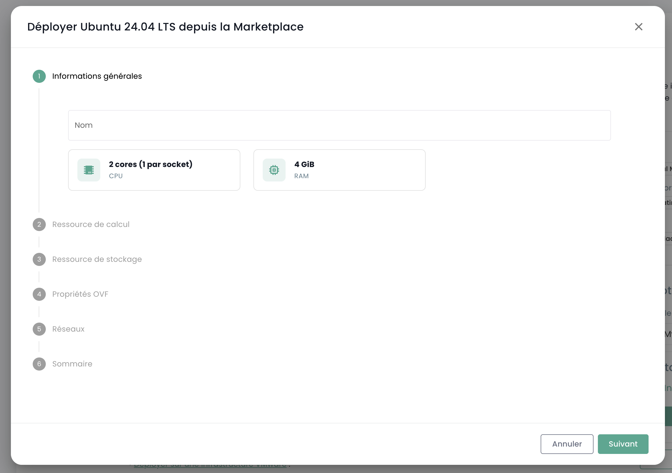Click step 4 number circle
The image size is (672, 473).
pyautogui.click(x=39, y=294)
